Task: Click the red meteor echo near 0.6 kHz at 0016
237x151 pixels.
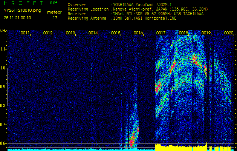Action: pos(133,139)
